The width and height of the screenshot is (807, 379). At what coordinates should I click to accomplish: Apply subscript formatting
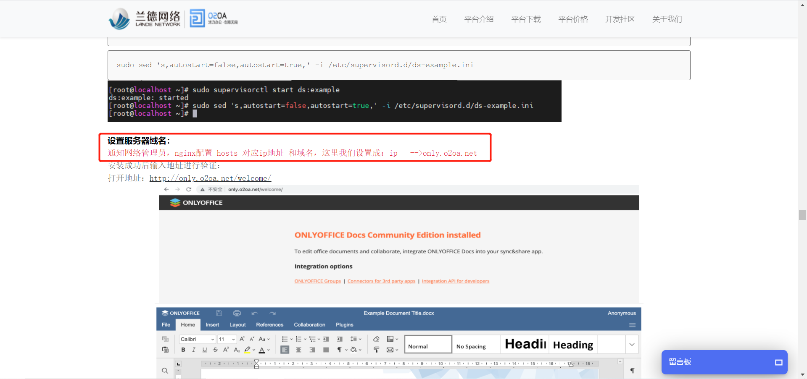point(237,350)
